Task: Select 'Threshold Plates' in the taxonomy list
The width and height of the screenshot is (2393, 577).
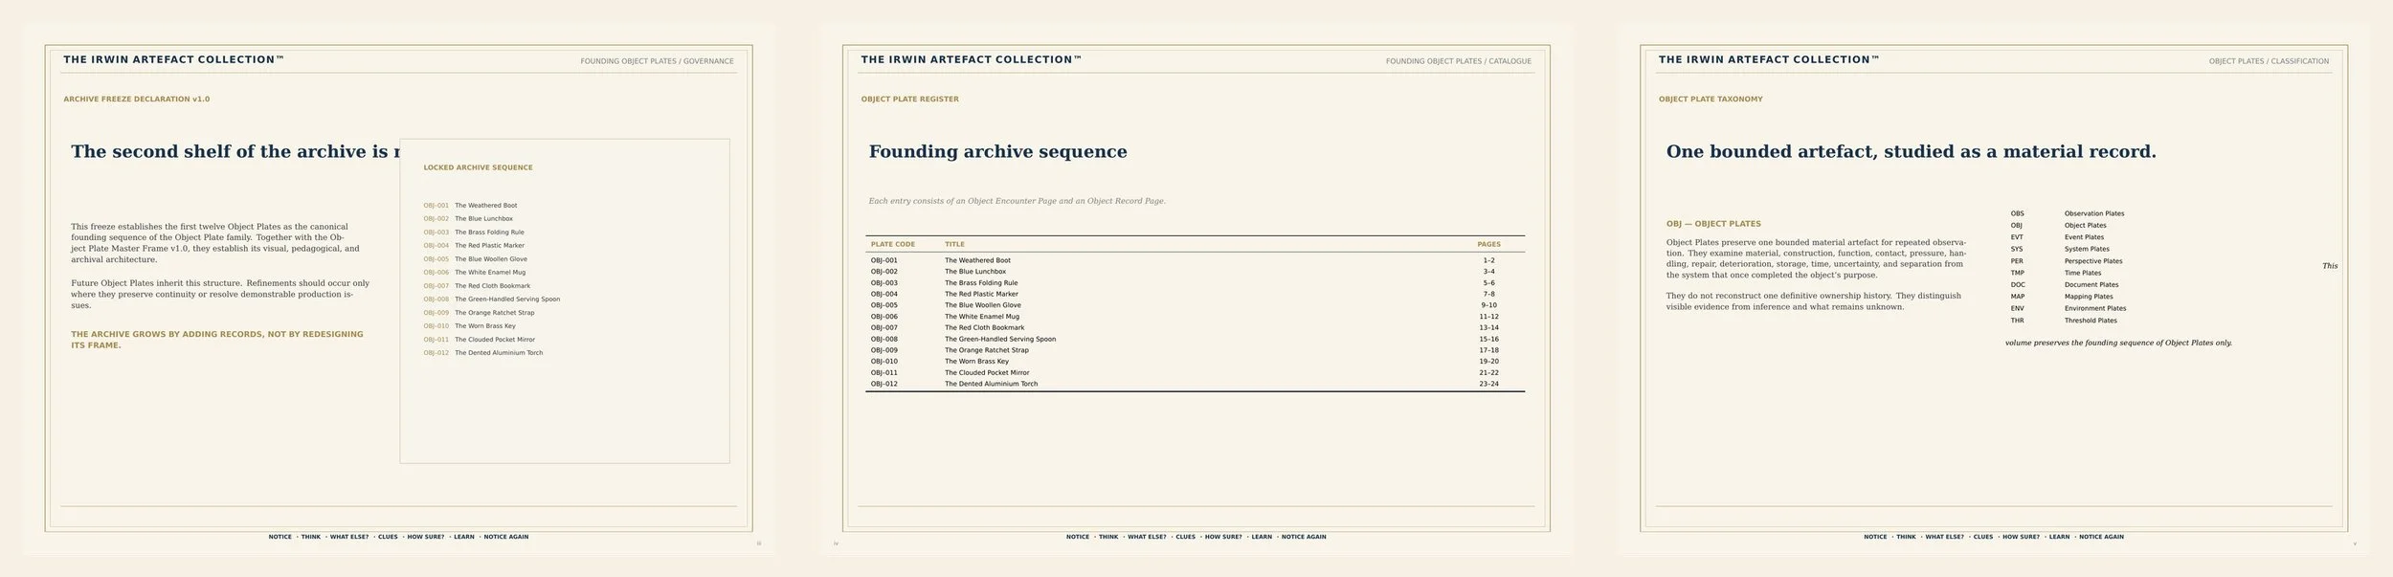Action: tap(2091, 321)
